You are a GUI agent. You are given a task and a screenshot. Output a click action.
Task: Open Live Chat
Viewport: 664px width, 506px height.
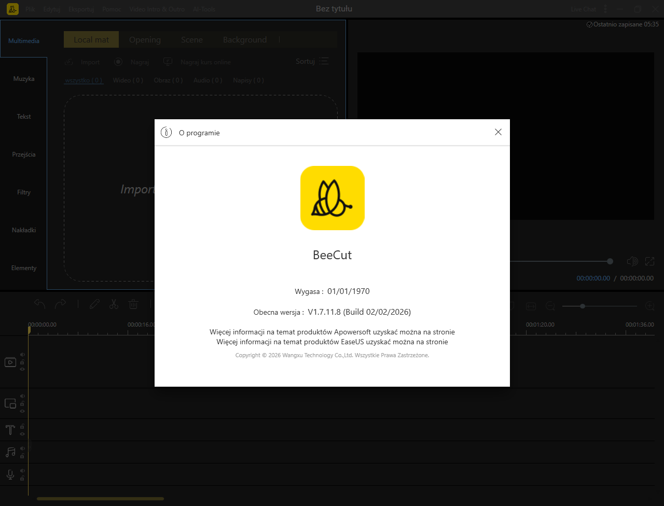coord(584,9)
